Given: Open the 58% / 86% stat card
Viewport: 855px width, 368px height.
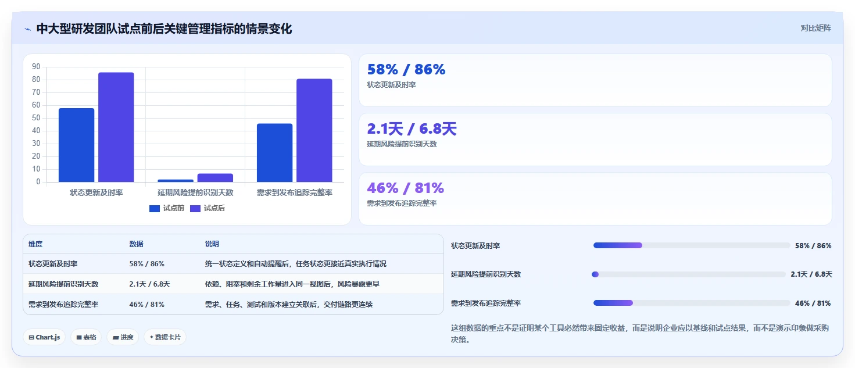Looking at the screenshot, I should (x=595, y=80).
